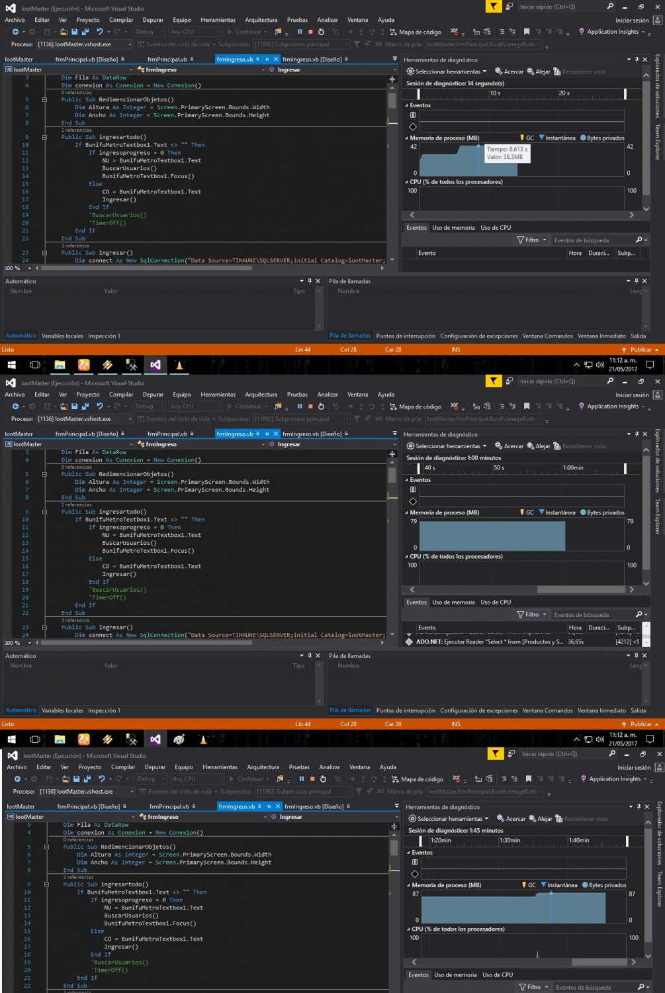
Task: Switch to Uso de memoria tab, top window
Action: [x=453, y=228]
